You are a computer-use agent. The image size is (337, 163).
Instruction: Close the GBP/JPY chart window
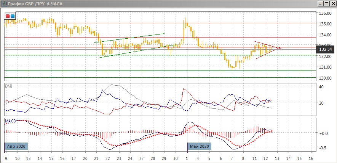pos(332,4)
